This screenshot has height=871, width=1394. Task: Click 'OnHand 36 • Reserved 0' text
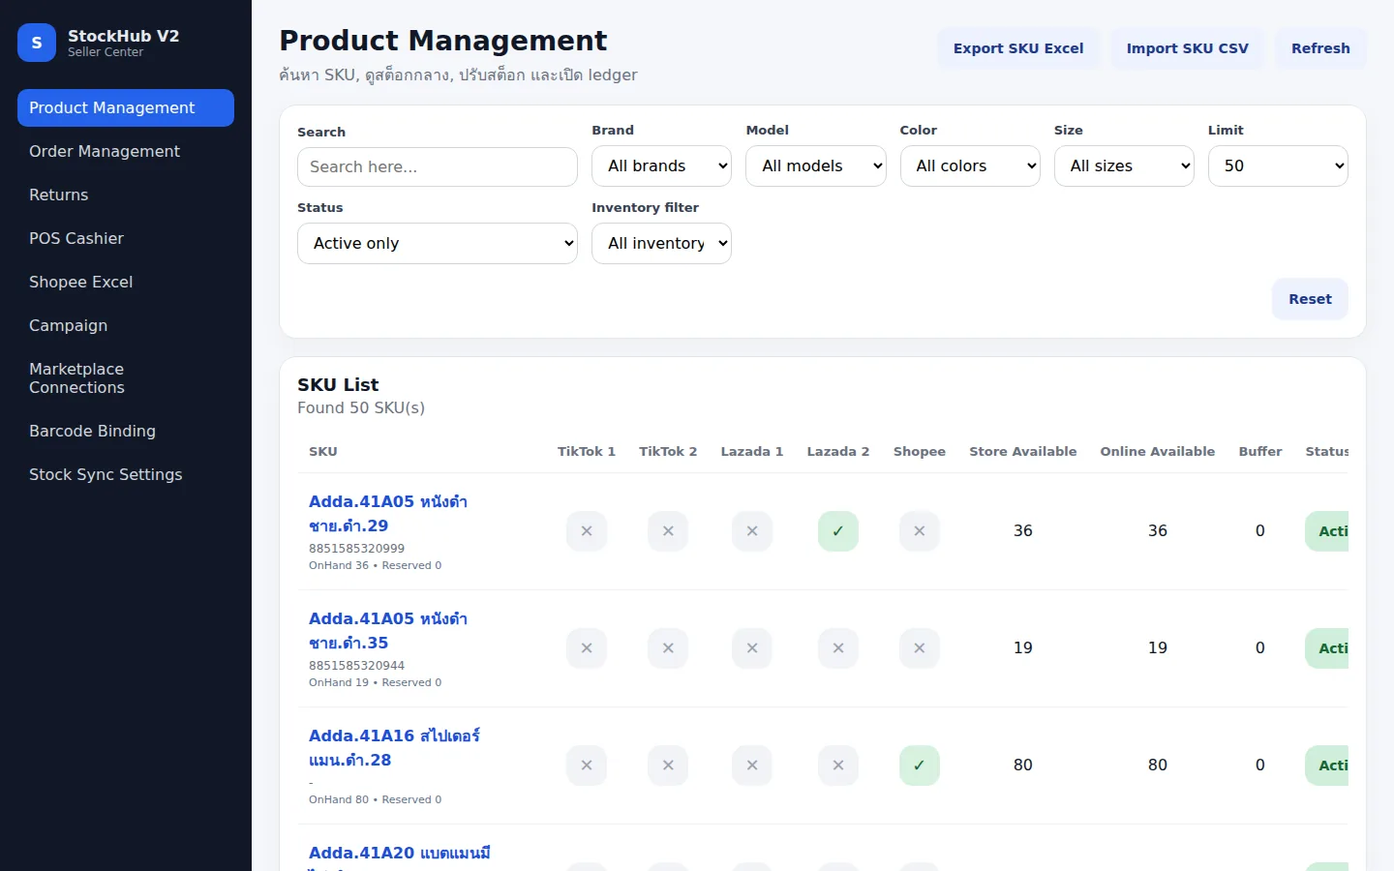click(x=376, y=566)
